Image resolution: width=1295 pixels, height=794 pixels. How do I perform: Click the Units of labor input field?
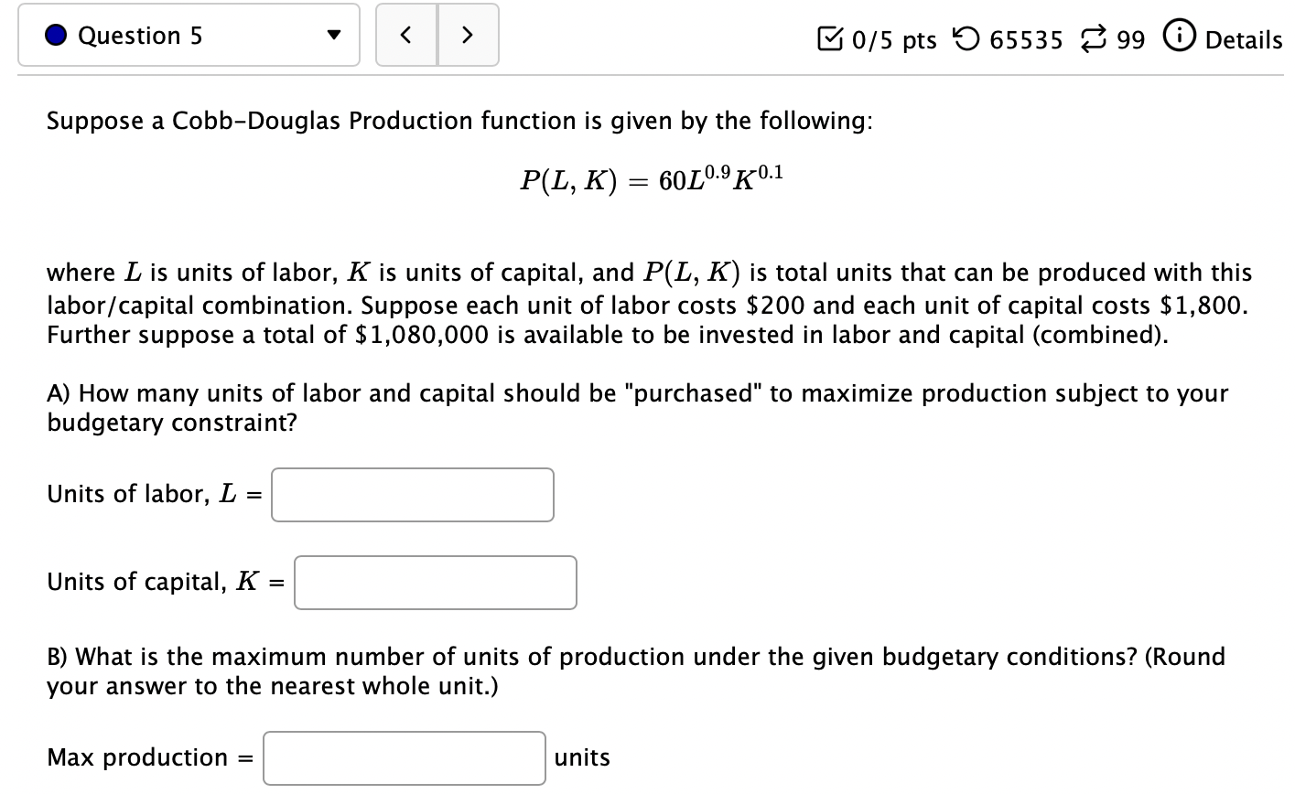[412, 494]
